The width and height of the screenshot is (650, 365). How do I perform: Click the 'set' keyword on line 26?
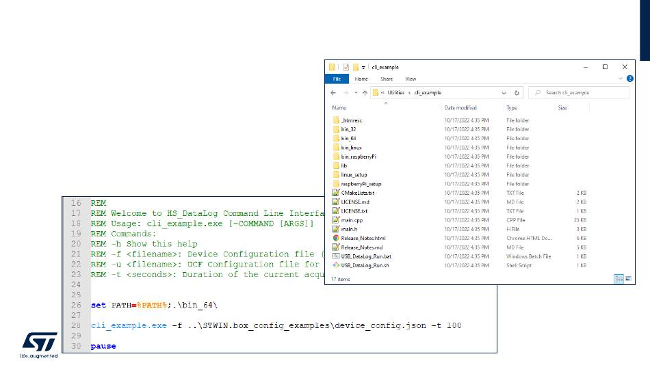(x=99, y=306)
